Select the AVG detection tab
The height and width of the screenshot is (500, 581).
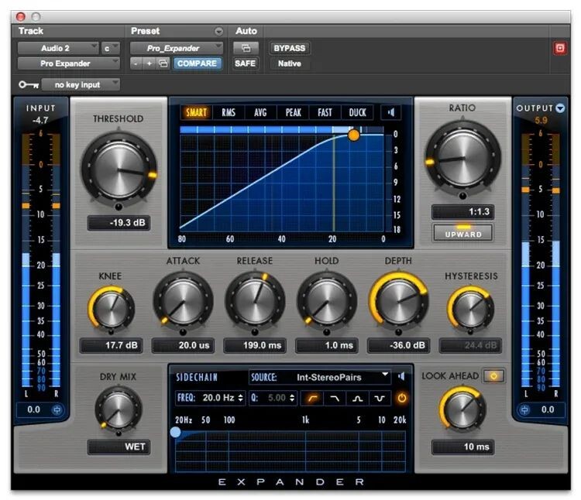pos(260,112)
